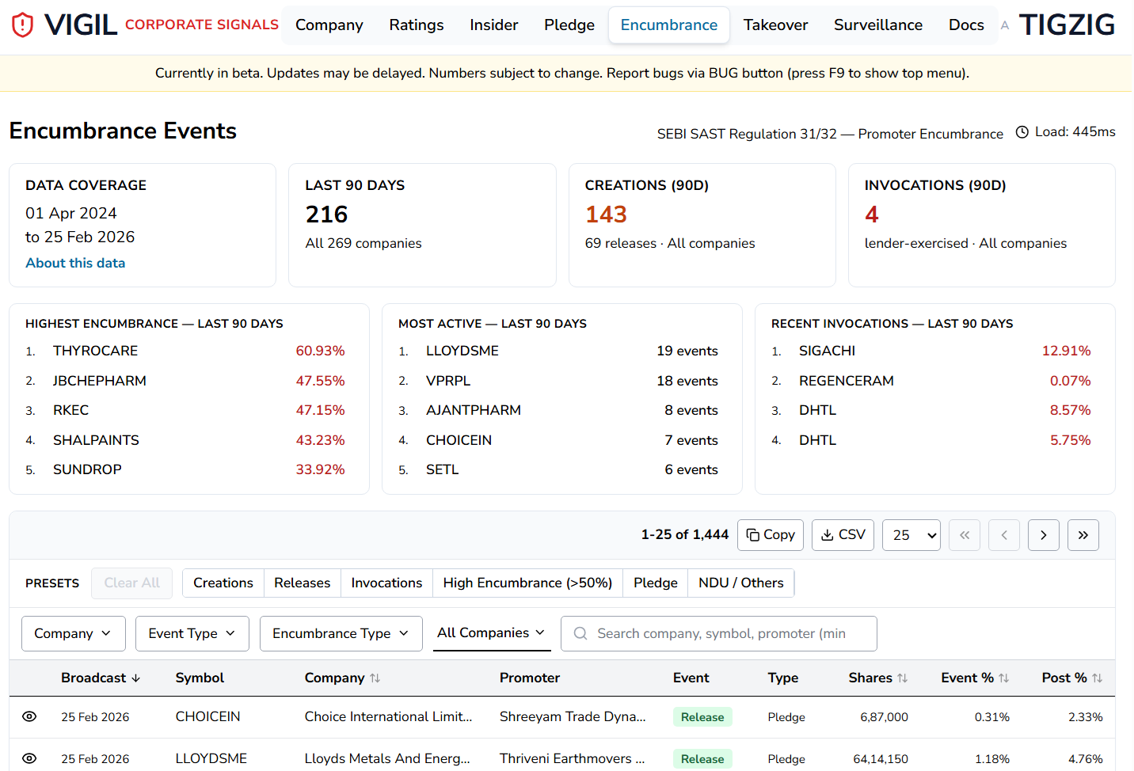Download data with CSV button

pos(843,535)
